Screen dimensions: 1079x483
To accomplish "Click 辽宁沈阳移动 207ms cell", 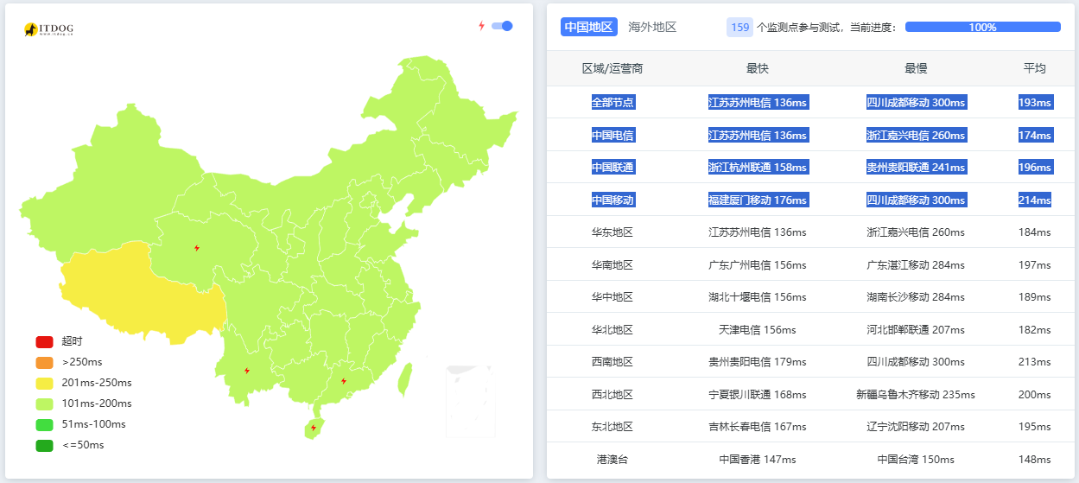I will click(x=916, y=427).
